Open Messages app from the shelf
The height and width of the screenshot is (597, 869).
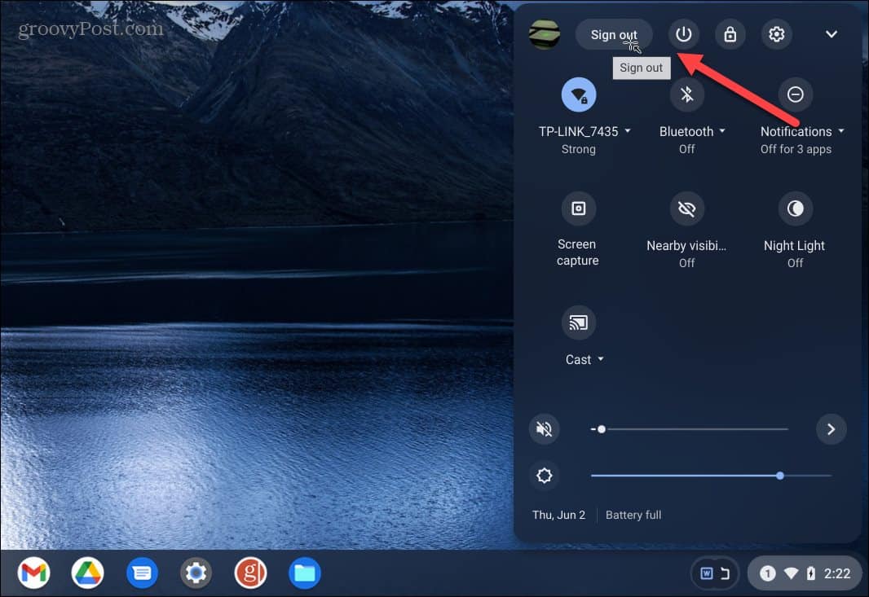(x=142, y=573)
